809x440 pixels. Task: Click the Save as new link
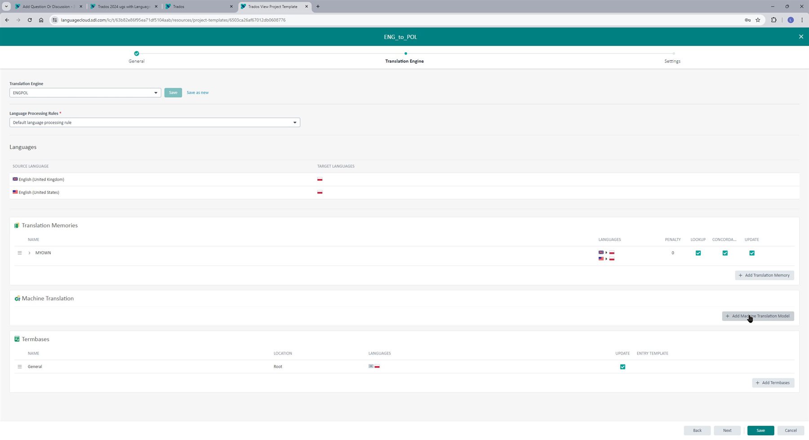pyautogui.click(x=197, y=92)
